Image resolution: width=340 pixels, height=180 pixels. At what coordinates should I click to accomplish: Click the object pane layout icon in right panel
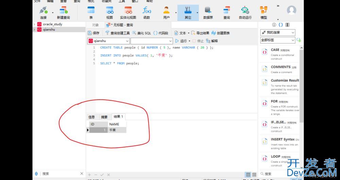click(x=287, y=25)
